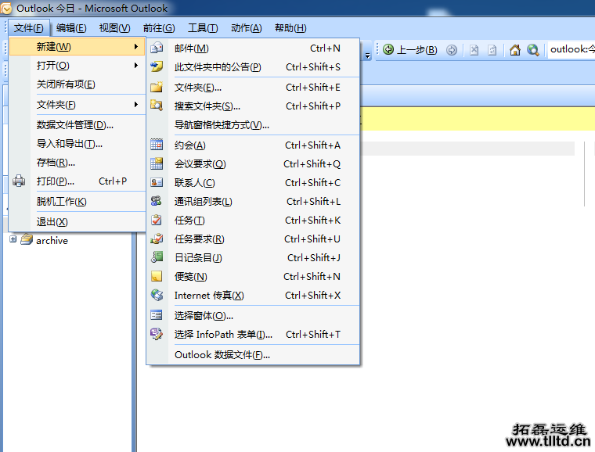Screen dimensions: 595x452
Task: Open the 编辑(E) menu
Action: [71, 28]
